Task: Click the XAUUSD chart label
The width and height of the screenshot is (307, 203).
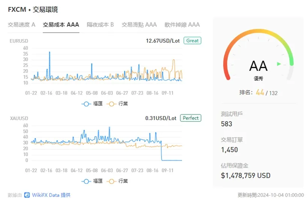Action: click(19, 118)
